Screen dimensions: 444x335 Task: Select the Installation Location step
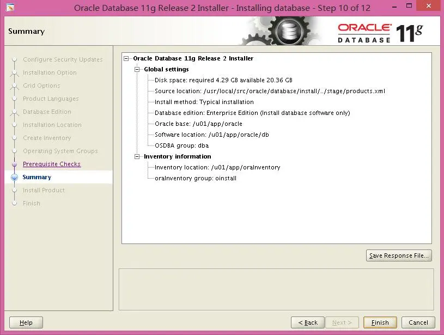(x=52, y=125)
